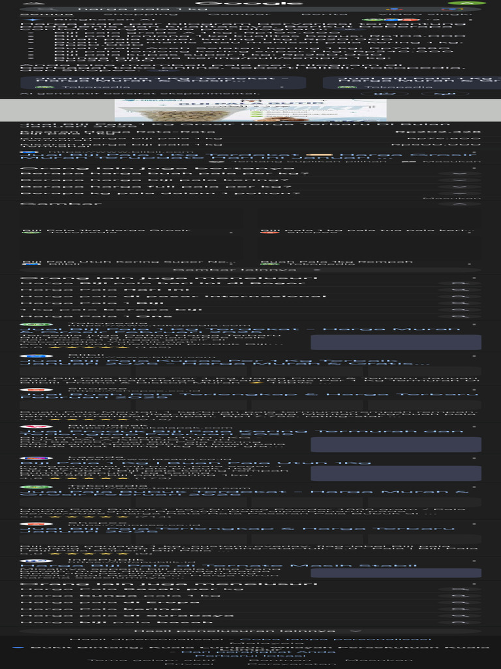Viewport: 501px width, 669px height.
Task: Click 'Gambar lainnya' button
Action: coord(250,270)
